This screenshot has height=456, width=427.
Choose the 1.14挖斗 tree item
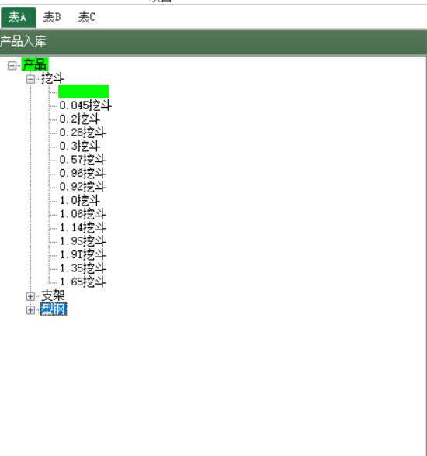[82, 227]
